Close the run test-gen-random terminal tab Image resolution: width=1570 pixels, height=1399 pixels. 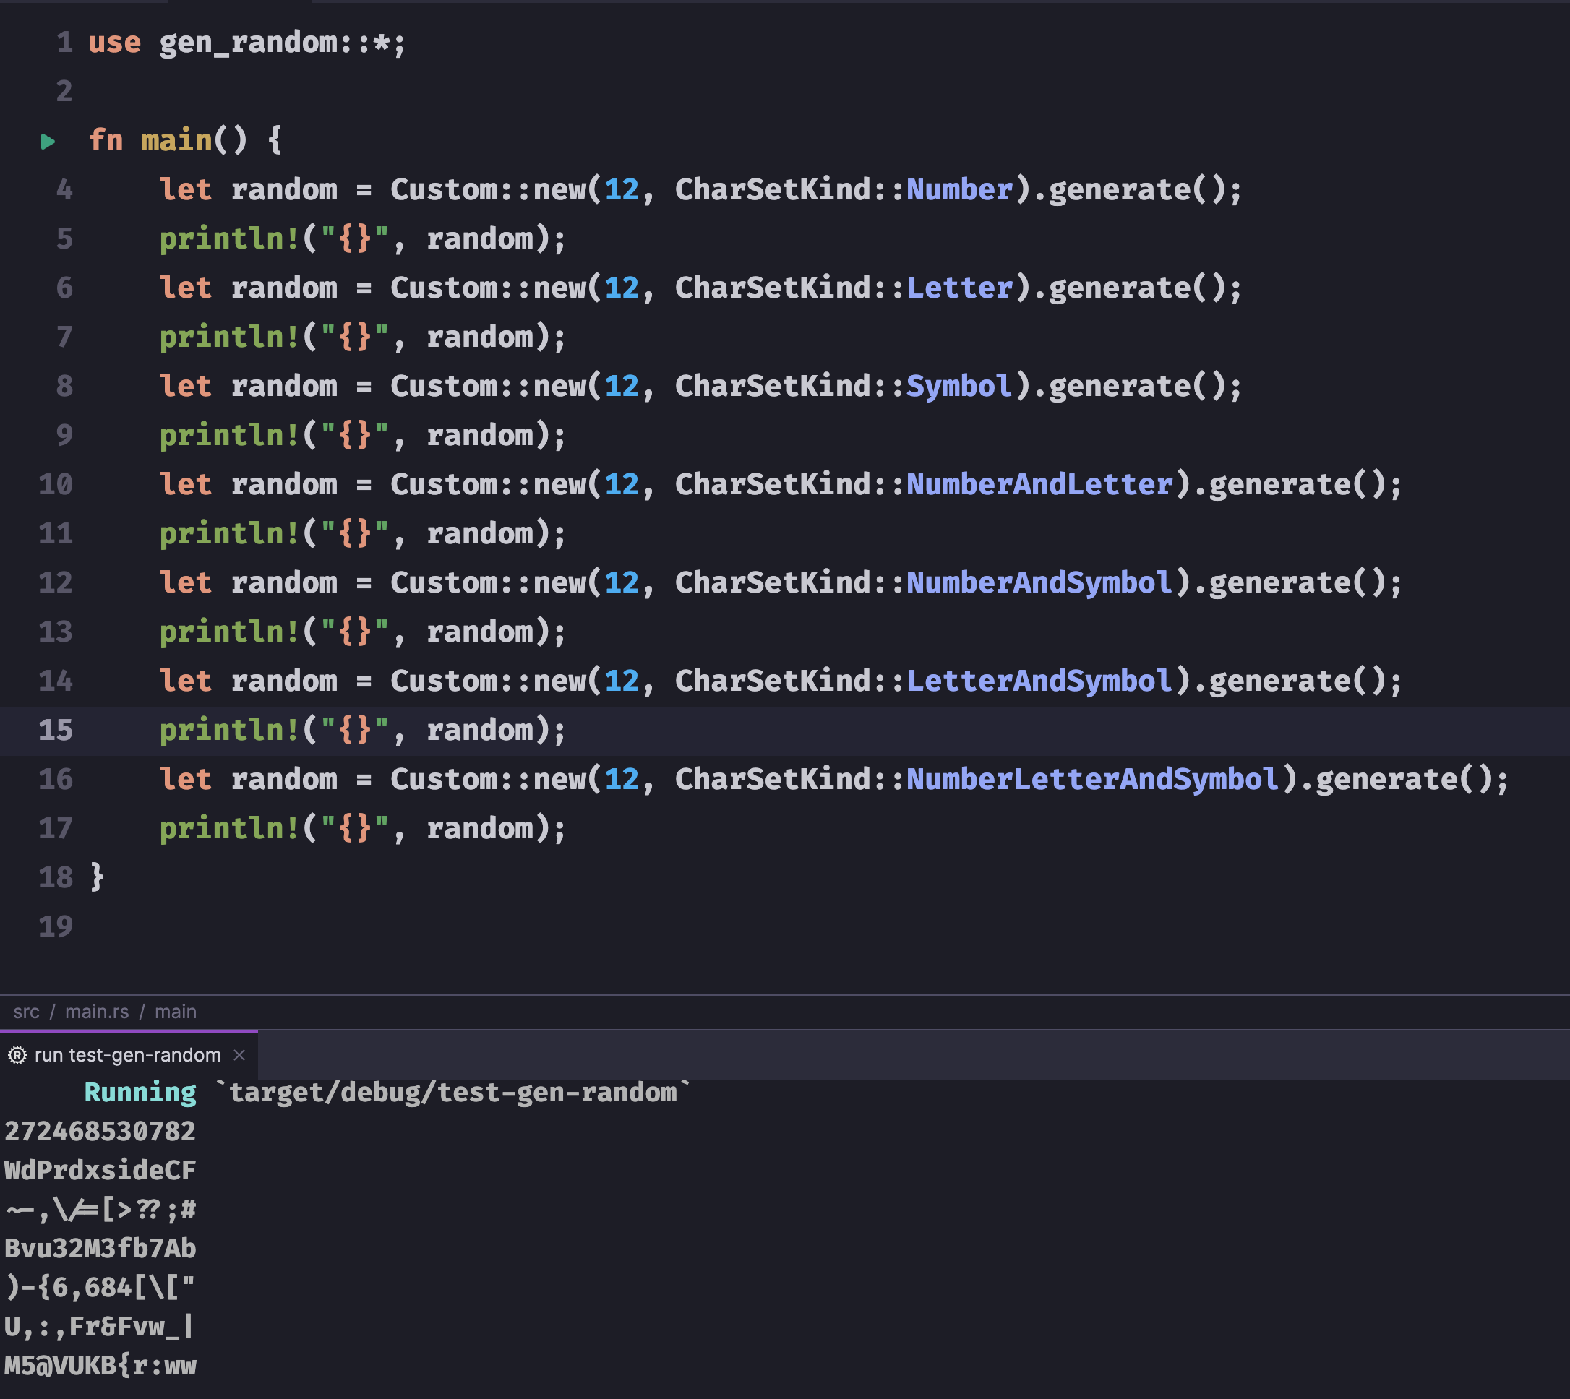pyautogui.click(x=239, y=1054)
